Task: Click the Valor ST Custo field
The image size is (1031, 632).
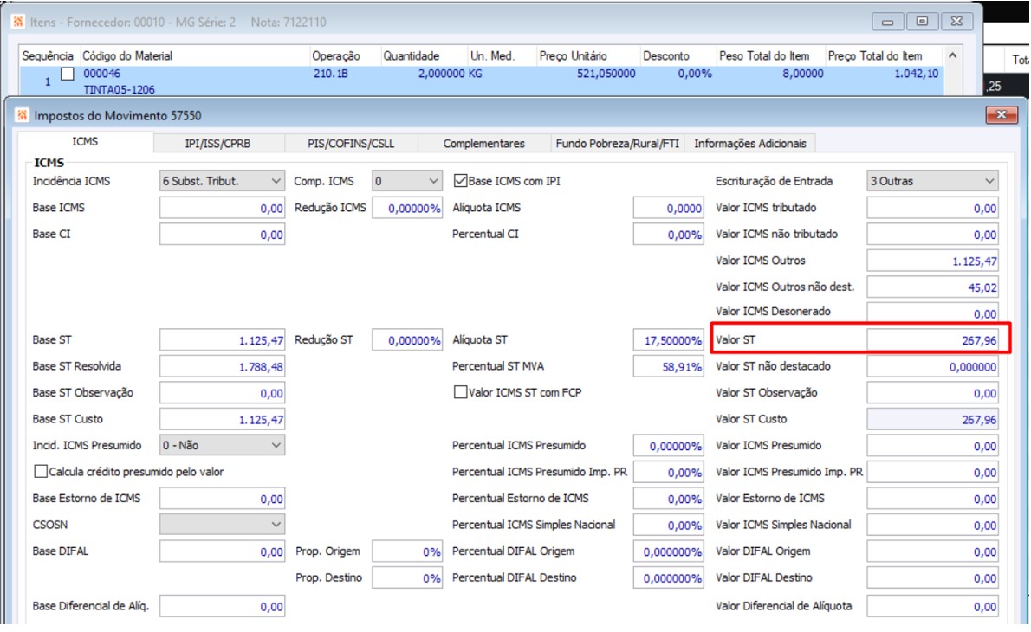Action: [x=932, y=419]
